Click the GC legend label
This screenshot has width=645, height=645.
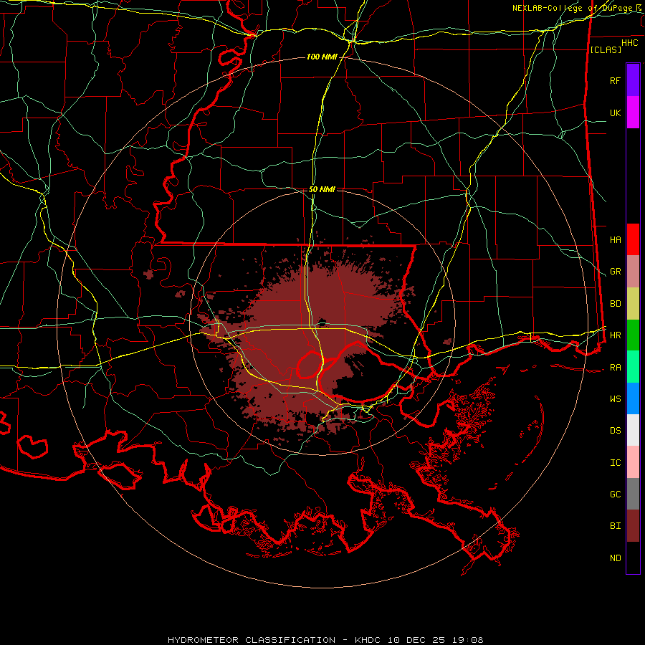[x=615, y=494]
